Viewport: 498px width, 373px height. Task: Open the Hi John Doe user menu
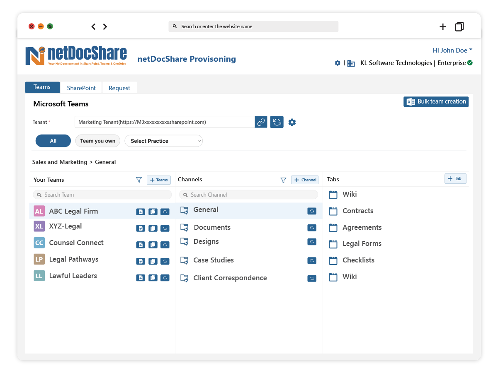point(452,50)
